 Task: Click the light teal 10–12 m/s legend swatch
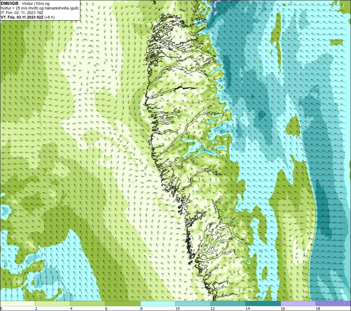pyautogui.click(x=193, y=304)
